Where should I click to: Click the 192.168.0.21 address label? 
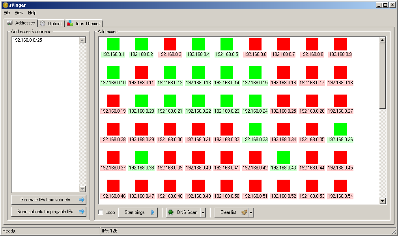pos(170,111)
